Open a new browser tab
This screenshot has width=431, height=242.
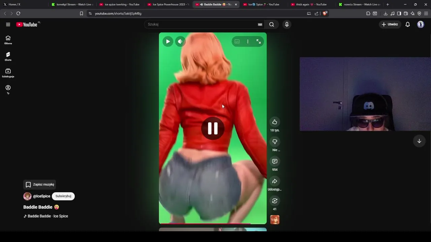(388, 4)
